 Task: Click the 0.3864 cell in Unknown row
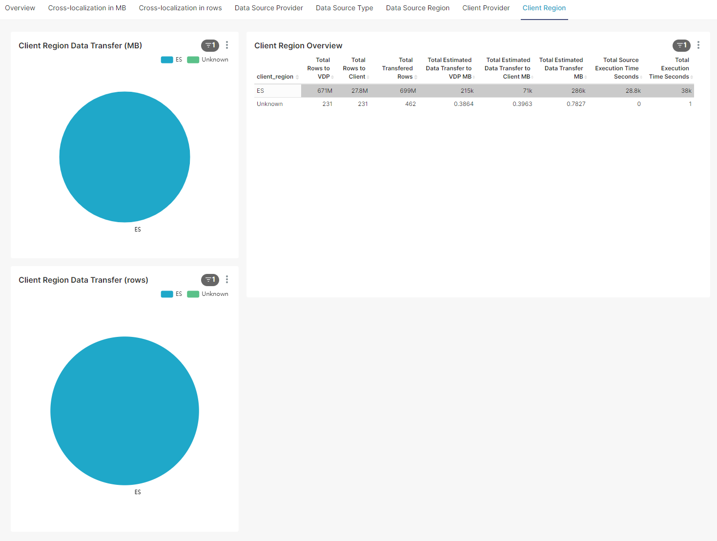coord(464,104)
